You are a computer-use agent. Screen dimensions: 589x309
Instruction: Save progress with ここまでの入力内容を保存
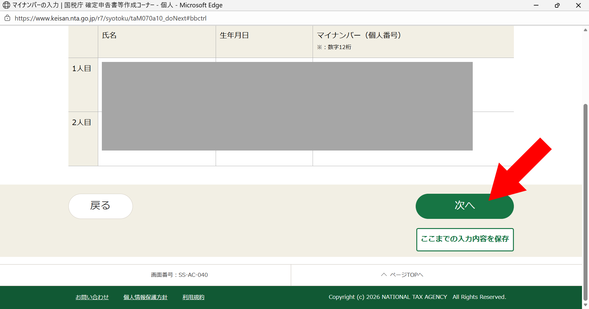tap(465, 239)
